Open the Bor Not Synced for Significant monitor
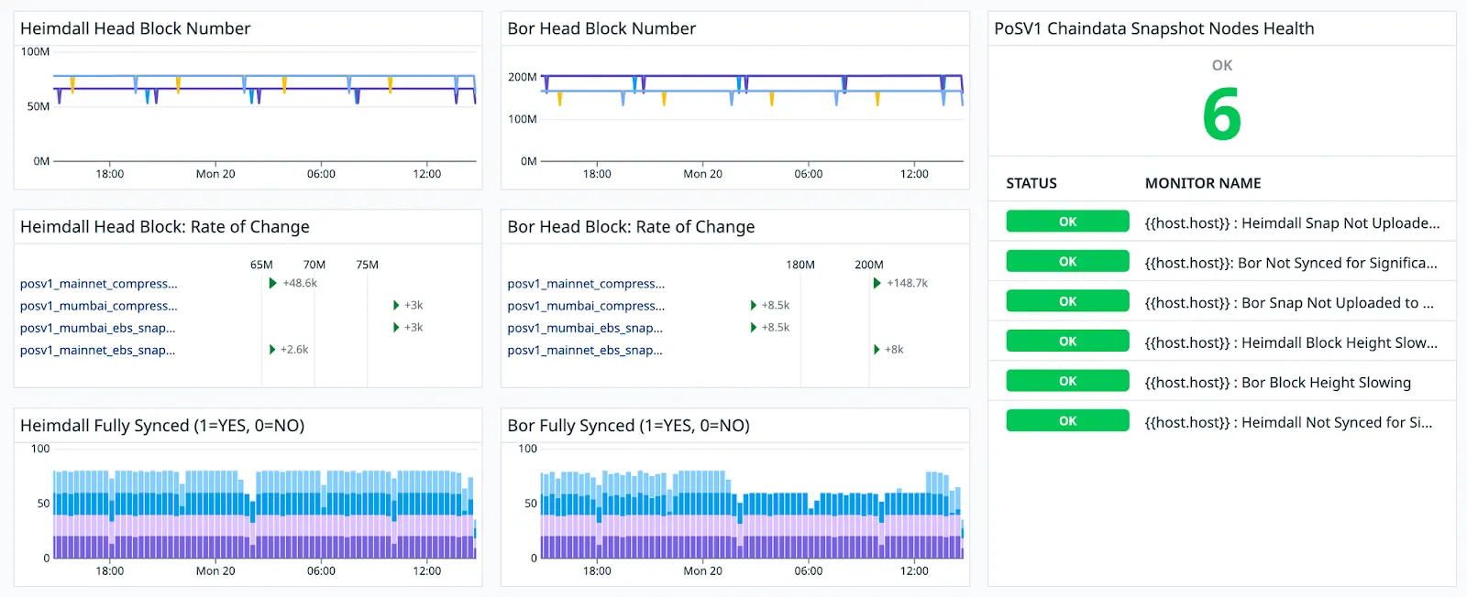 [x=1291, y=263]
